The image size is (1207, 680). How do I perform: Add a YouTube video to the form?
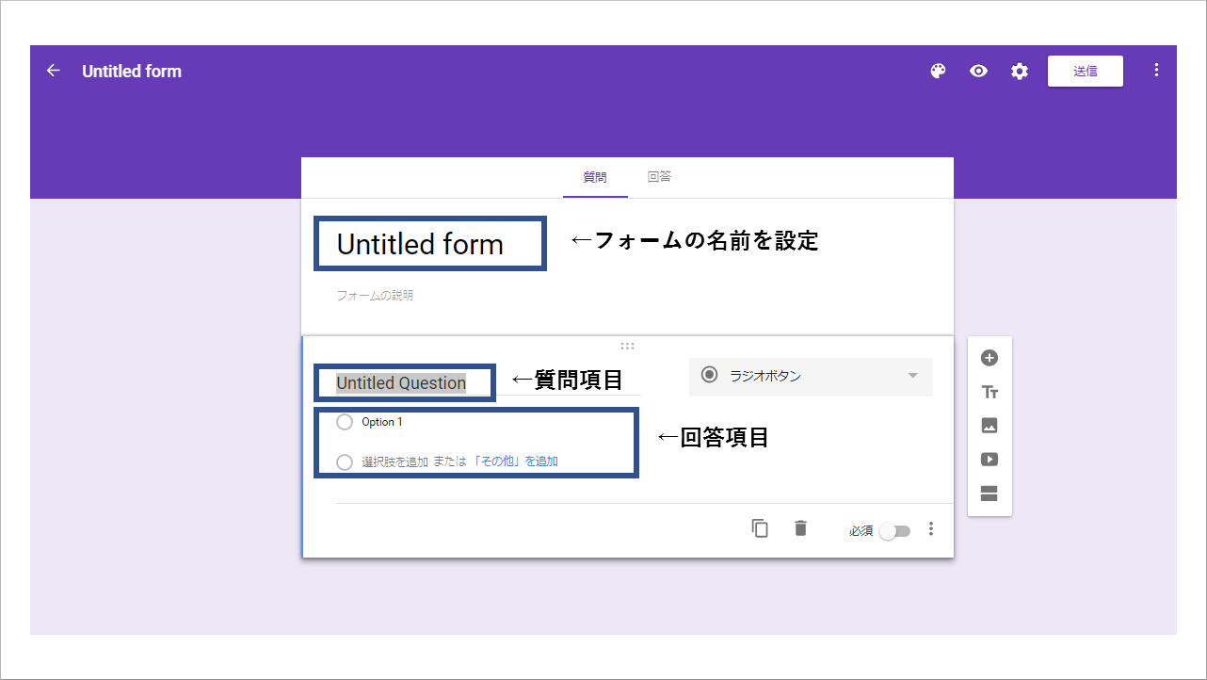(x=990, y=459)
